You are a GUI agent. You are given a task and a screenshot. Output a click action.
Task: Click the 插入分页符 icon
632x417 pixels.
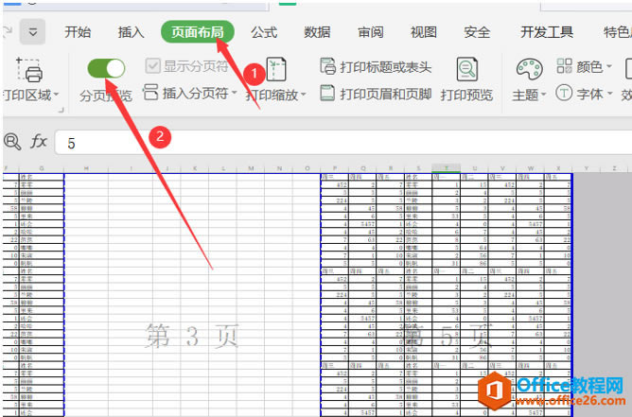150,93
